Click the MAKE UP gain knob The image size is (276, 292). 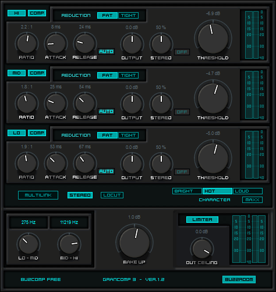pyautogui.click(x=135, y=242)
